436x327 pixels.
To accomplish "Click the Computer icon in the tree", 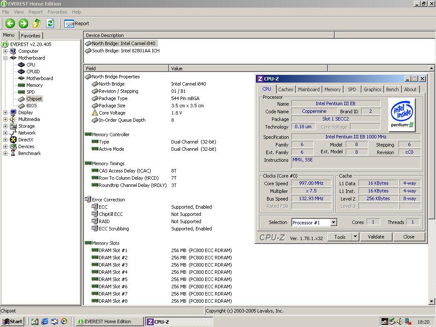I will point(13,51).
